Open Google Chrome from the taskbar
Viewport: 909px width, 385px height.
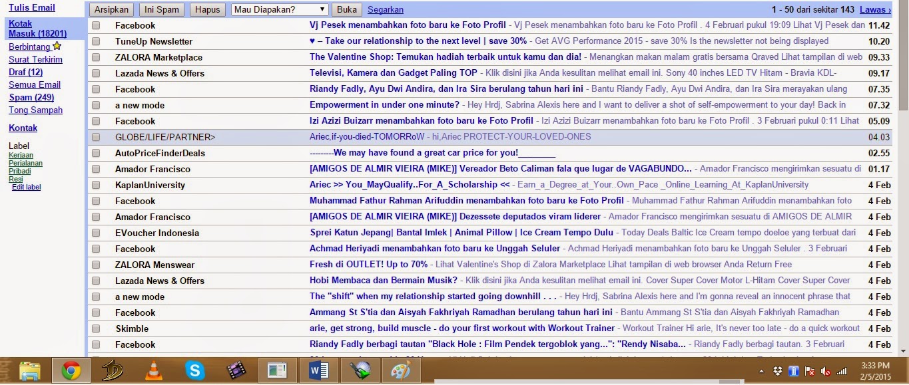(x=70, y=371)
